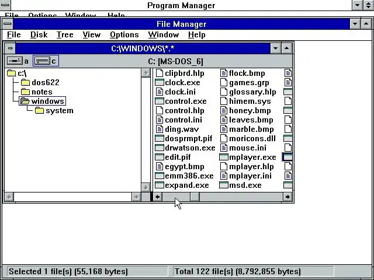The width and height of the screenshot is (374, 280).
Task: Maximize the File Manager window
Action: tap(366, 24)
